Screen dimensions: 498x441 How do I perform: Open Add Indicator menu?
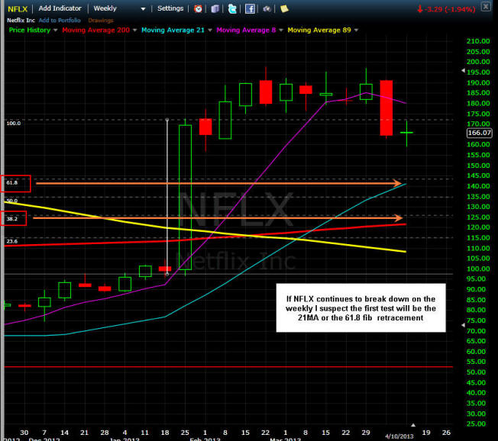coord(60,8)
